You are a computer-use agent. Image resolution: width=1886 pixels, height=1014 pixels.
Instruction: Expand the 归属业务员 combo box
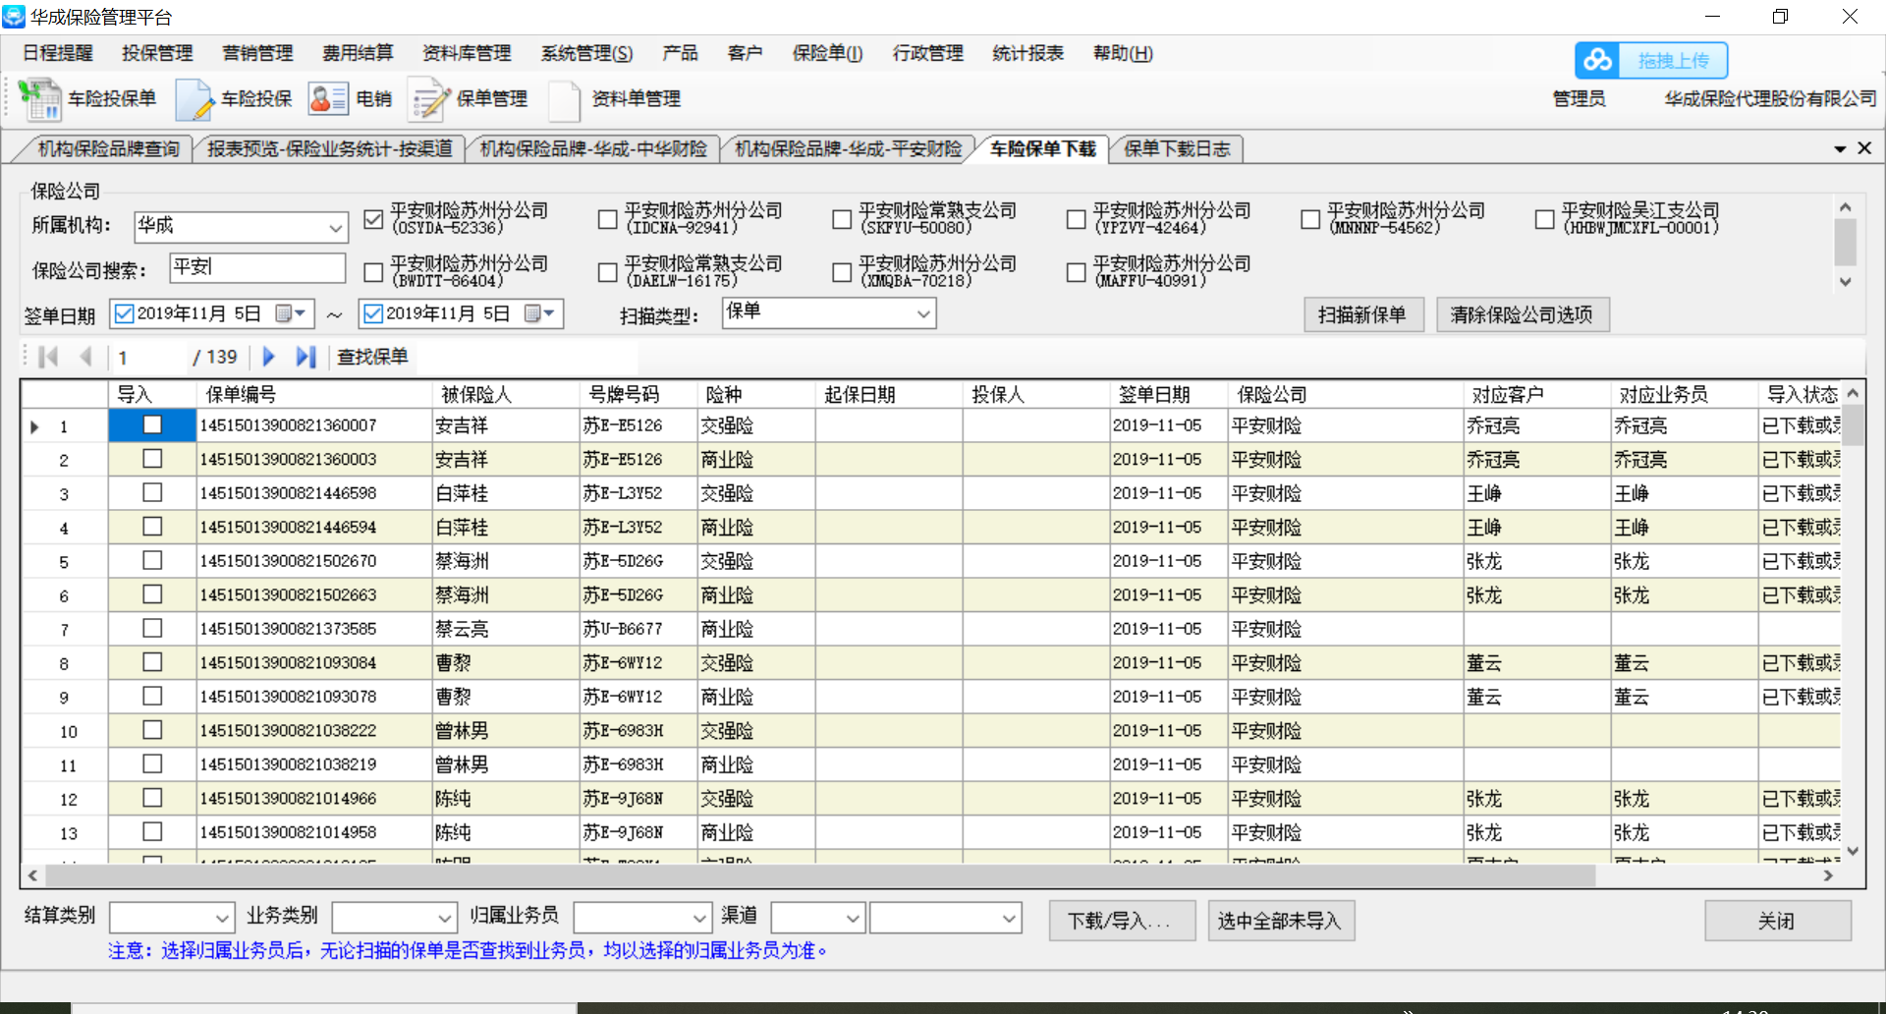pos(699,919)
